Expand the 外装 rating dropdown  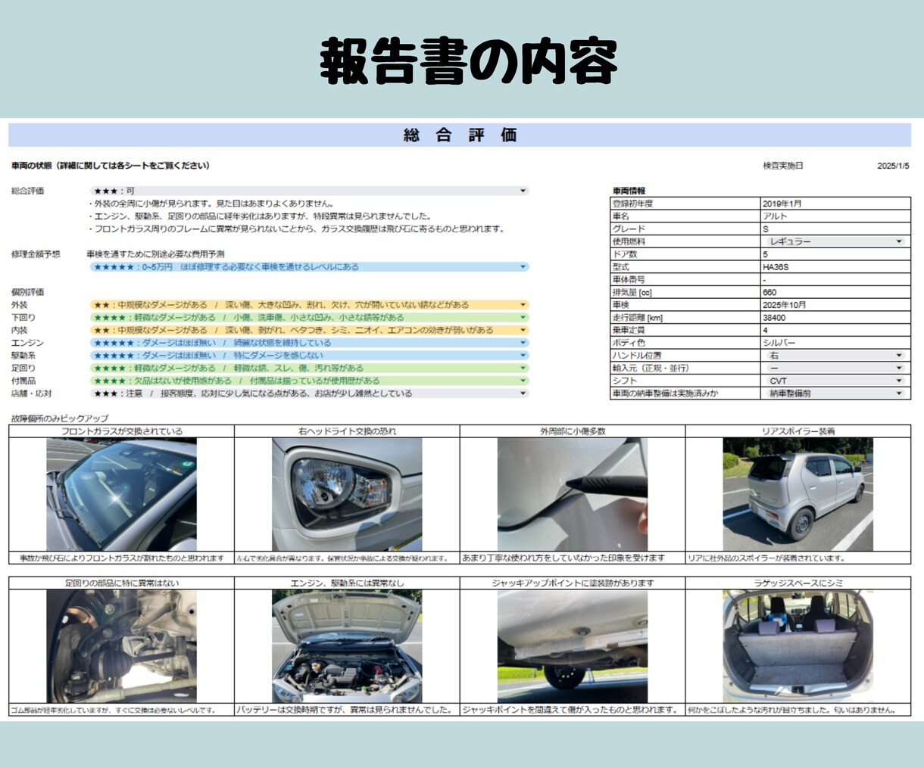(x=308, y=305)
